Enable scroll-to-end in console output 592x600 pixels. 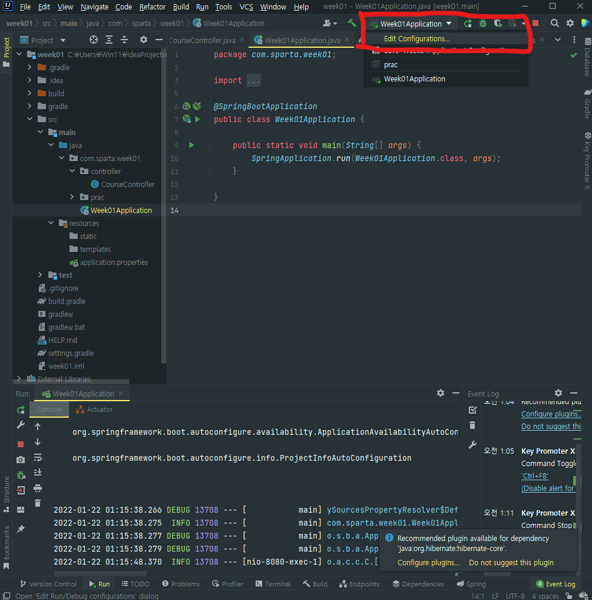pyautogui.click(x=37, y=472)
